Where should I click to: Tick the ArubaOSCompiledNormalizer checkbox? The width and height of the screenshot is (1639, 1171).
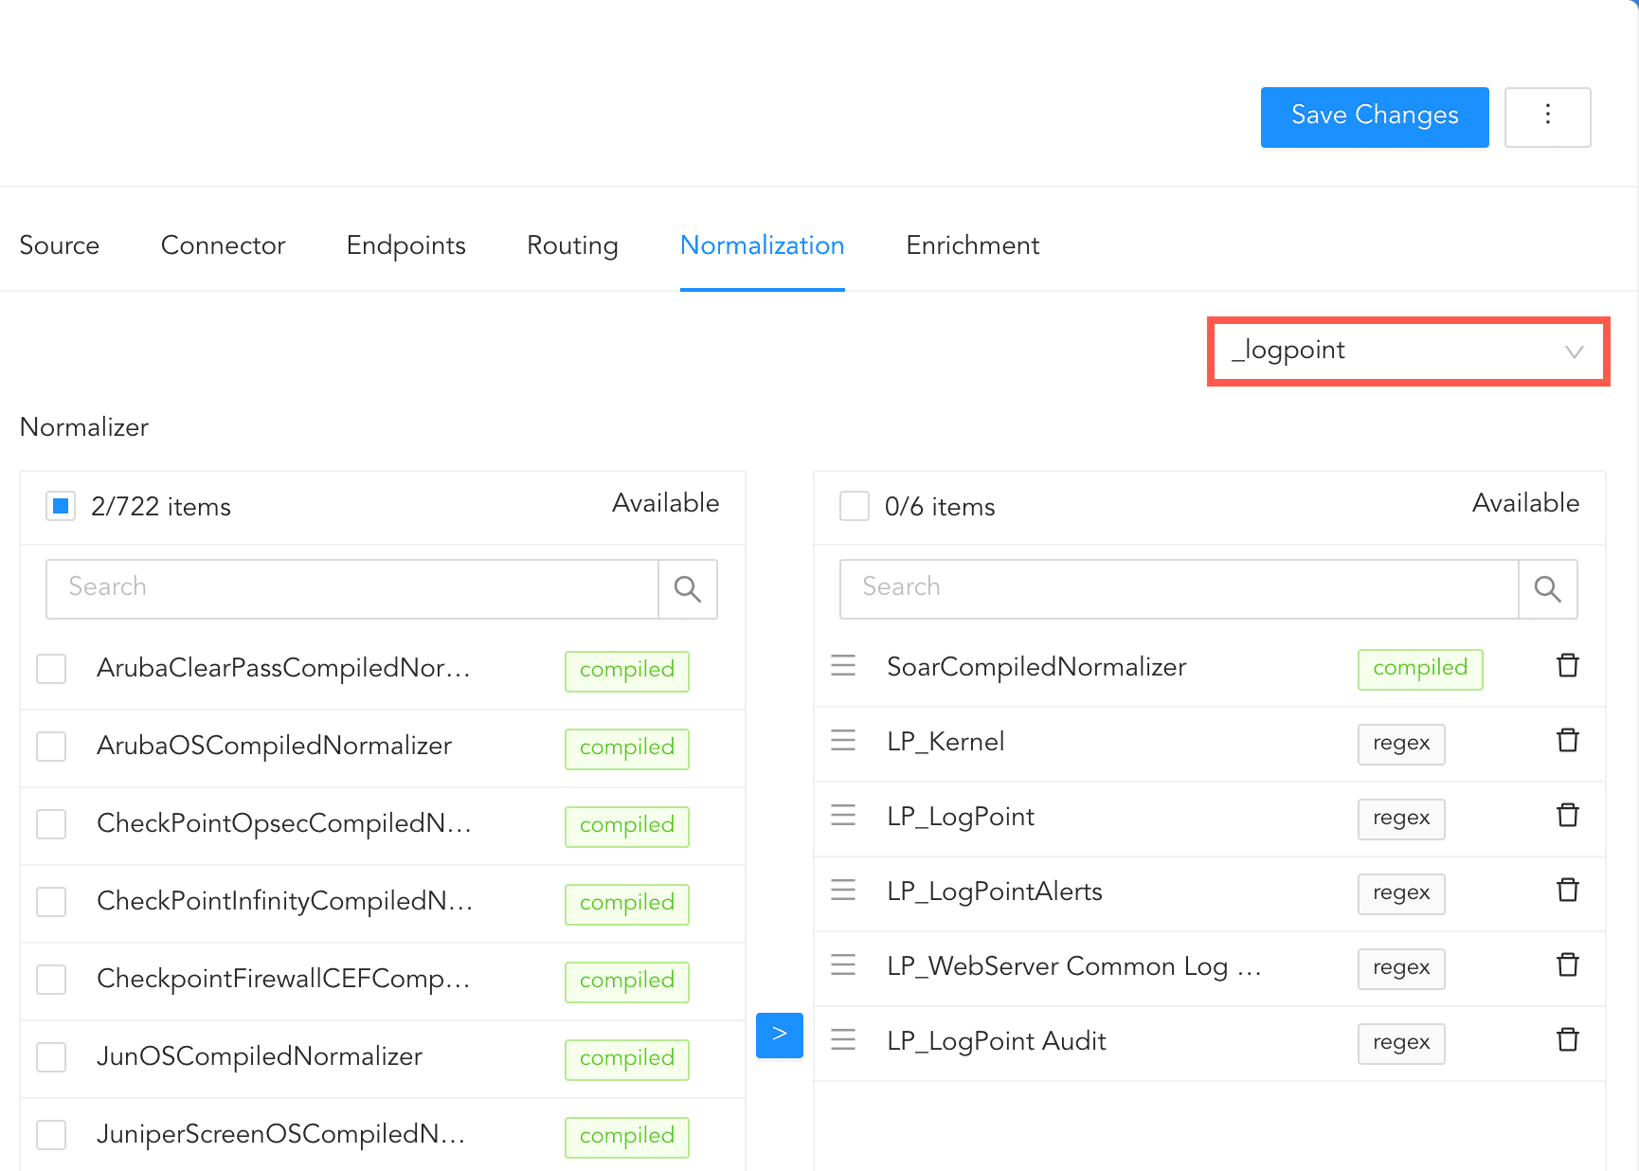click(x=51, y=747)
